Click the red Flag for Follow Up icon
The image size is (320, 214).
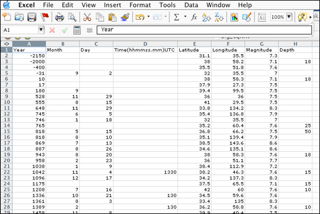[44, 17]
